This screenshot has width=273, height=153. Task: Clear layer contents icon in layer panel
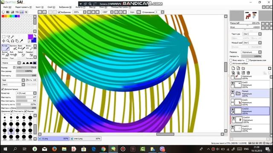pyautogui.click(x=243, y=73)
